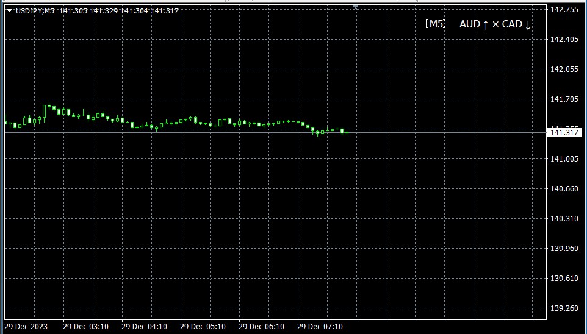The height and width of the screenshot is (334, 587).
Task: Click the 29 Dec 03:10 time label
Action: 86,327
